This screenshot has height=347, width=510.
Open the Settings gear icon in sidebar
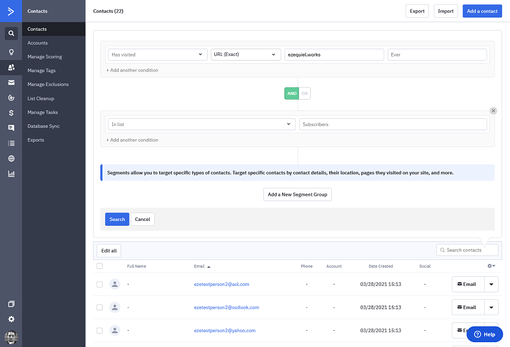tap(11, 319)
